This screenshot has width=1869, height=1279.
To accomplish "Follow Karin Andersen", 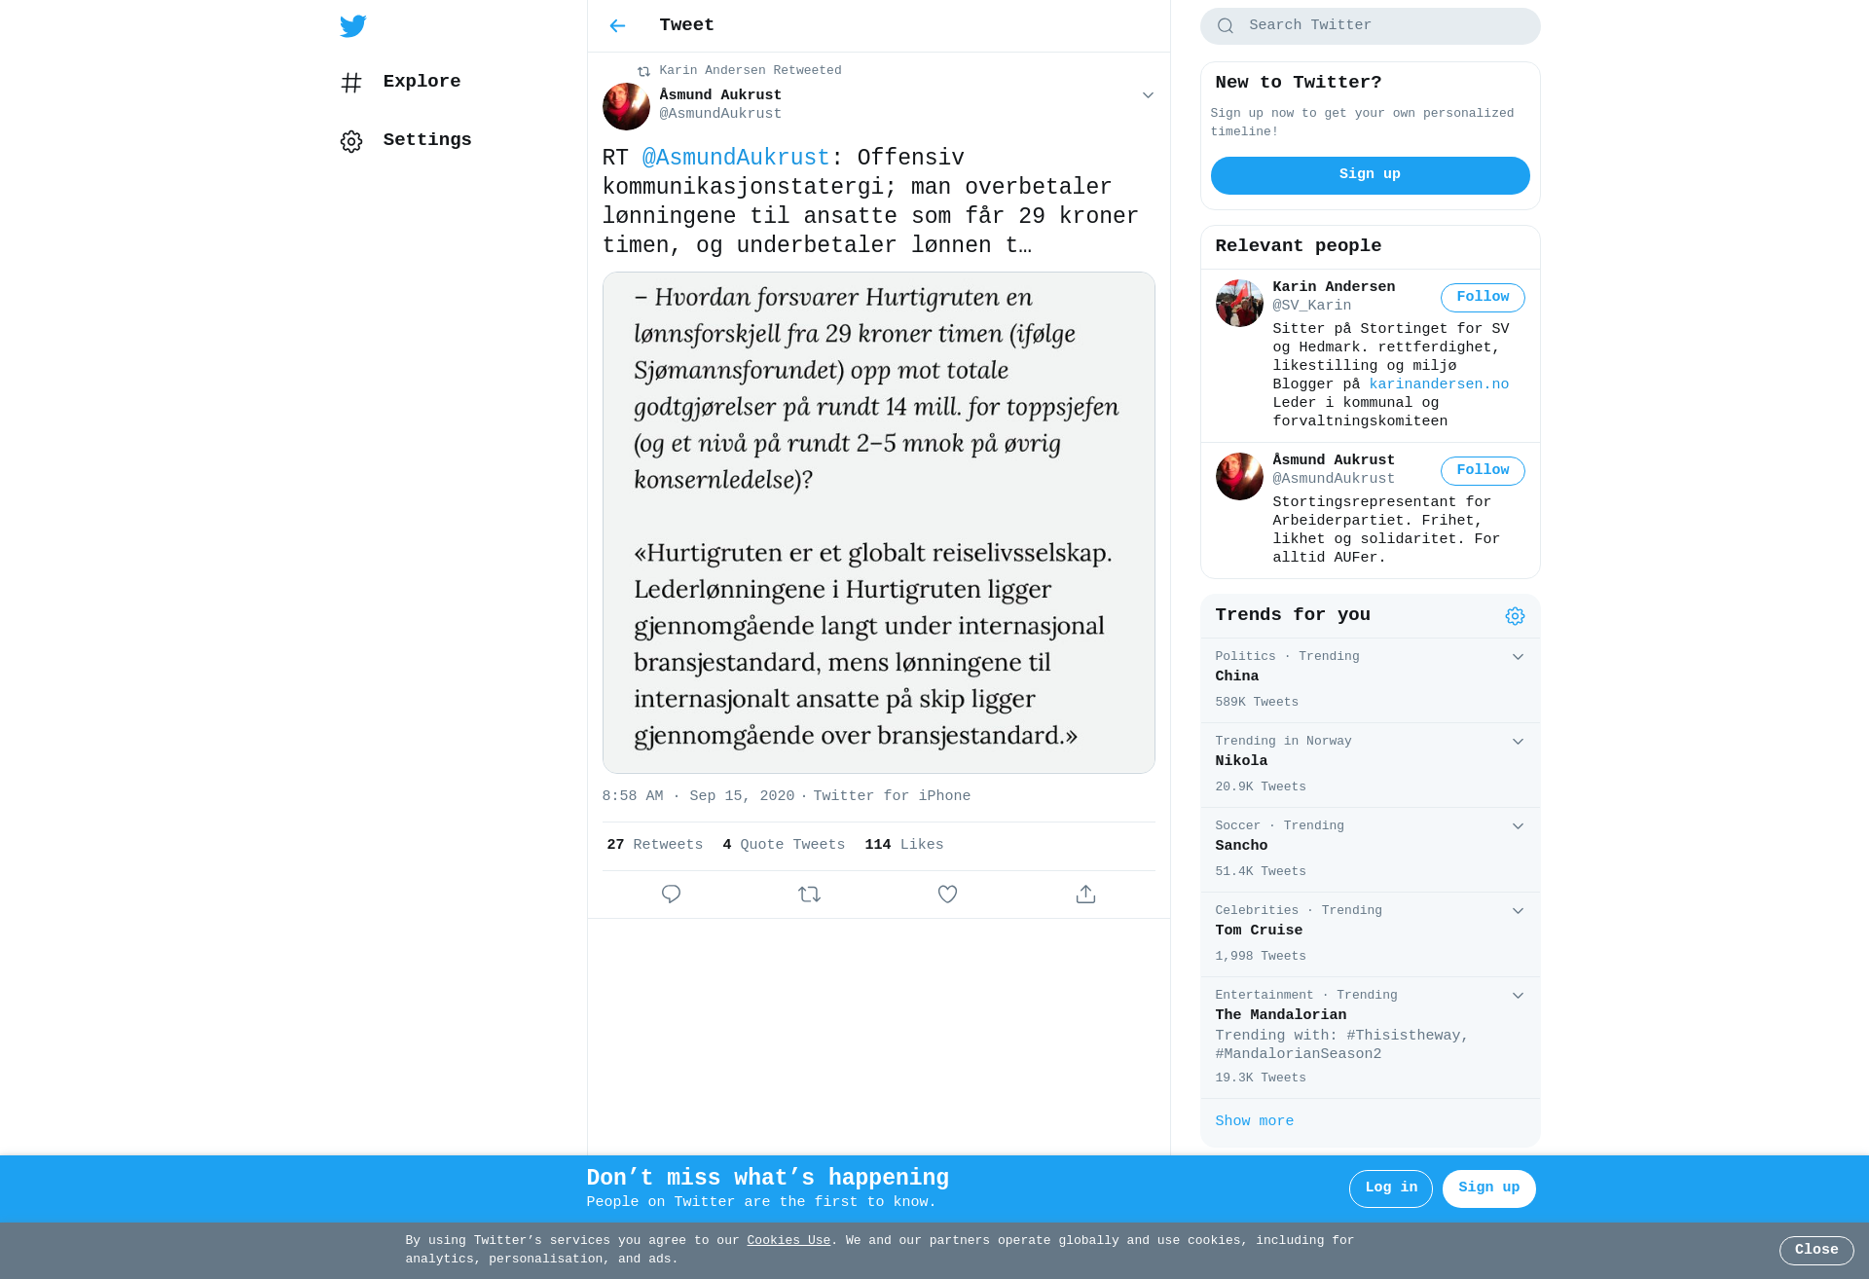I will click(1483, 298).
